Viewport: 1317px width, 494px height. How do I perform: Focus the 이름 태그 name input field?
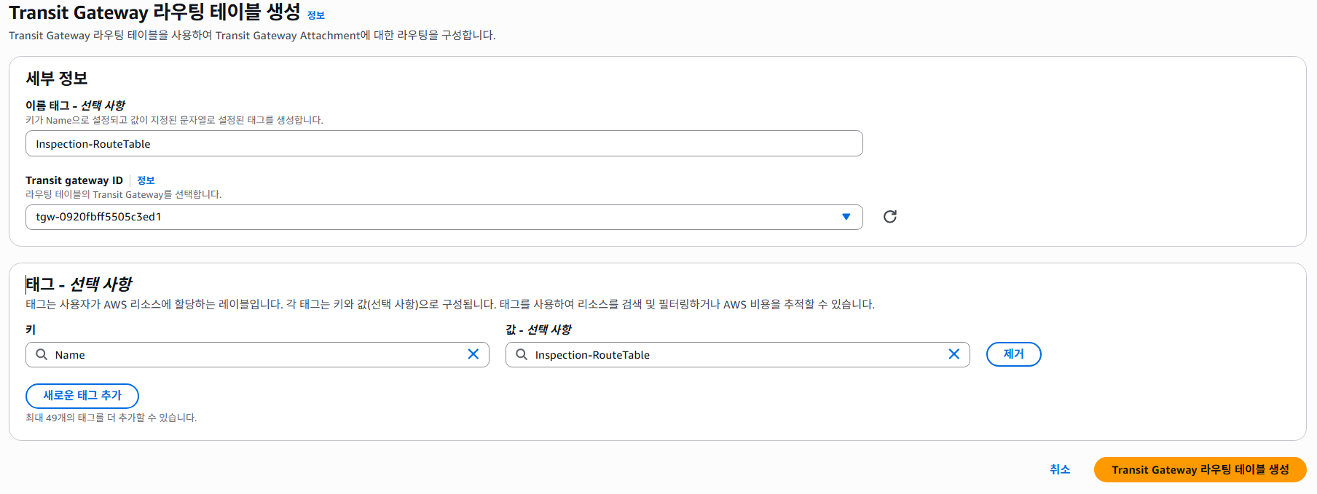[x=444, y=143]
